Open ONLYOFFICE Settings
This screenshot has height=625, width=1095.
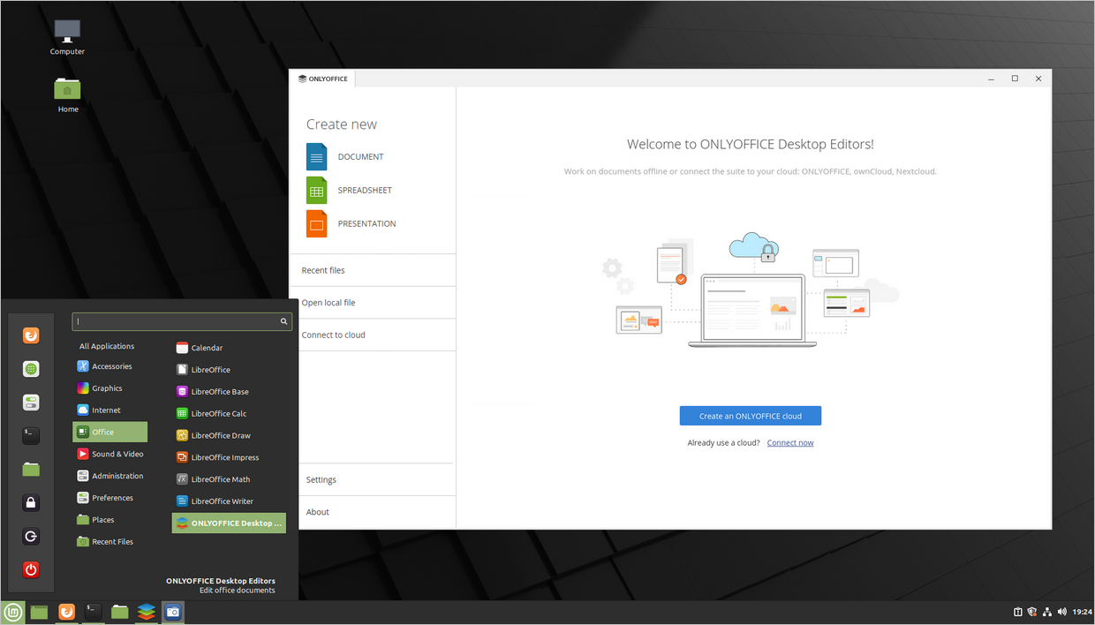point(321,479)
